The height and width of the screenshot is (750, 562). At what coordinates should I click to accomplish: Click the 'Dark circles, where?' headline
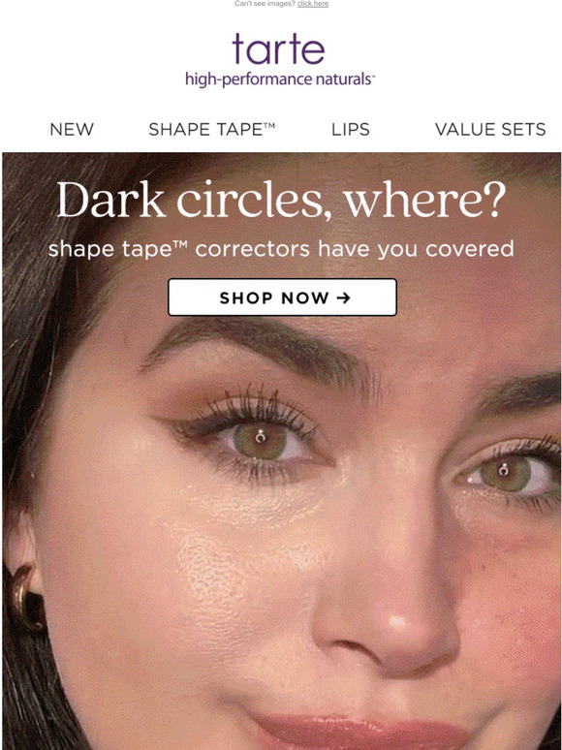click(281, 200)
